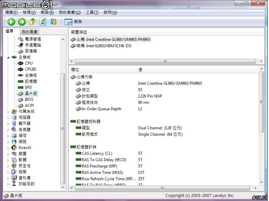Click the DirectX logo icon
The width and height of the screenshot is (269, 201).
click(14, 148)
